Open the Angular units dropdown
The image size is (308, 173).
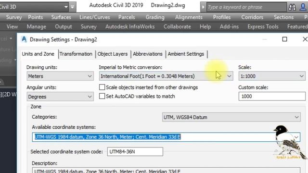pos(60,97)
